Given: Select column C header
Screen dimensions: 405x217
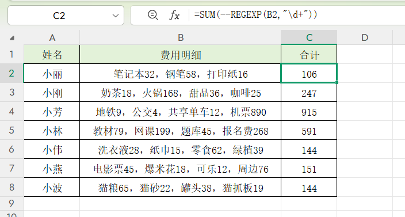Looking at the screenshot, I should 309,37.
